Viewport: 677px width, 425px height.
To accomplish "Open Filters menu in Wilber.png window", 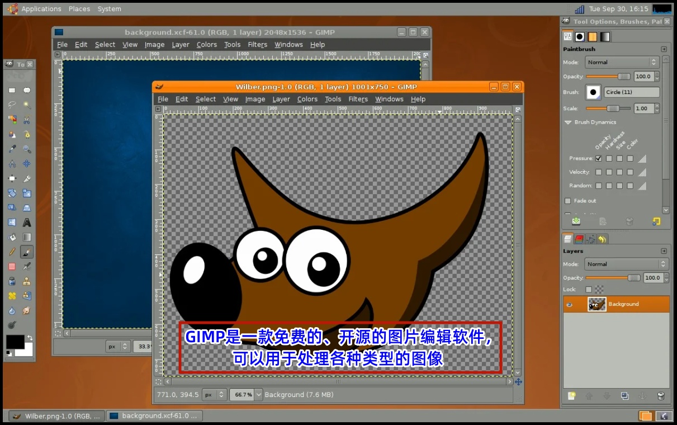I will tap(358, 99).
